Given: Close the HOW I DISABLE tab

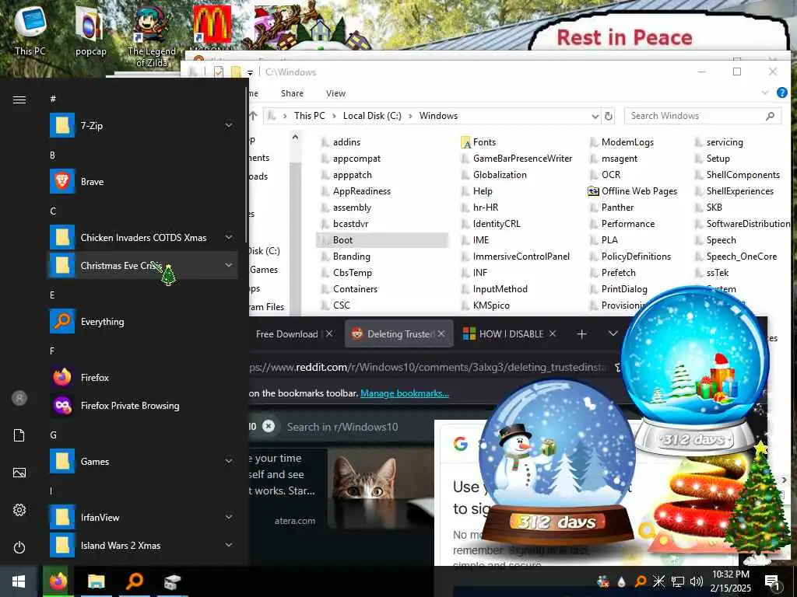Looking at the screenshot, I should point(552,333).
